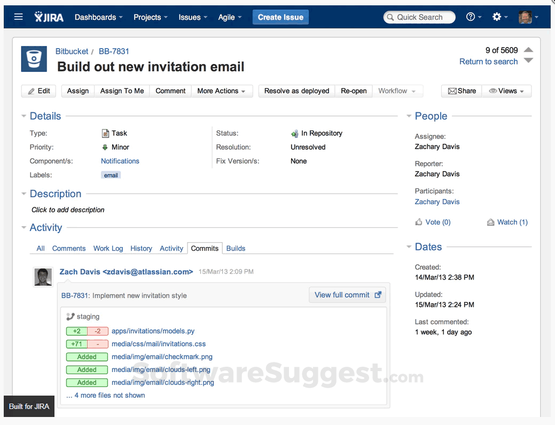Viewport: 555px width, 425px height.
Task: Click the In Repository status icon
Action: [294, 133]
